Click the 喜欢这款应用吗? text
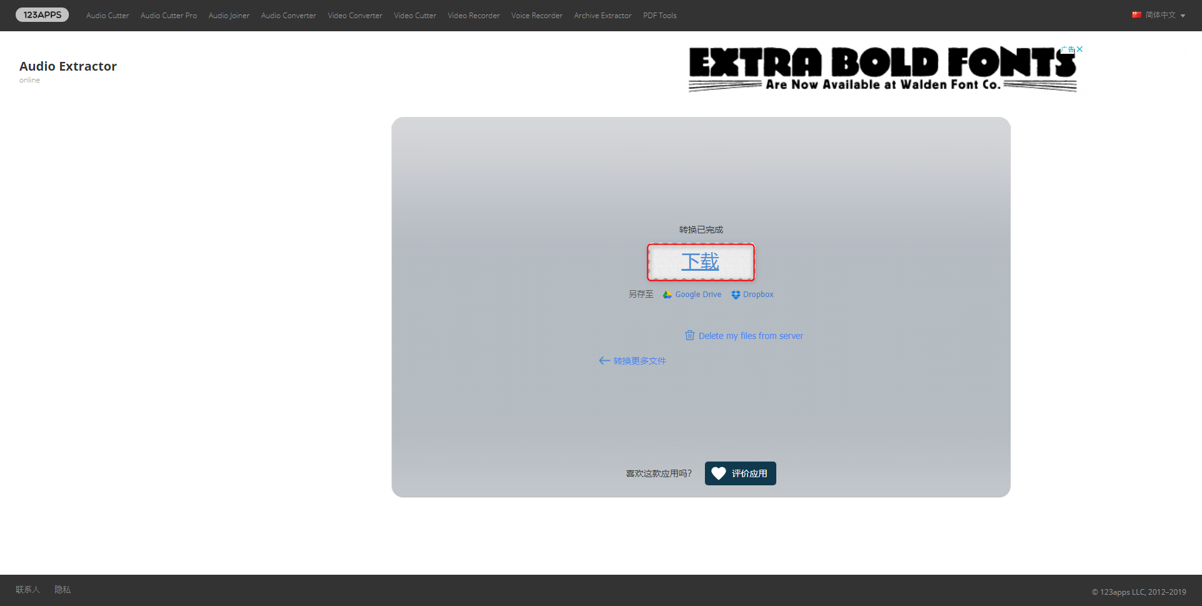 point(659,473)
